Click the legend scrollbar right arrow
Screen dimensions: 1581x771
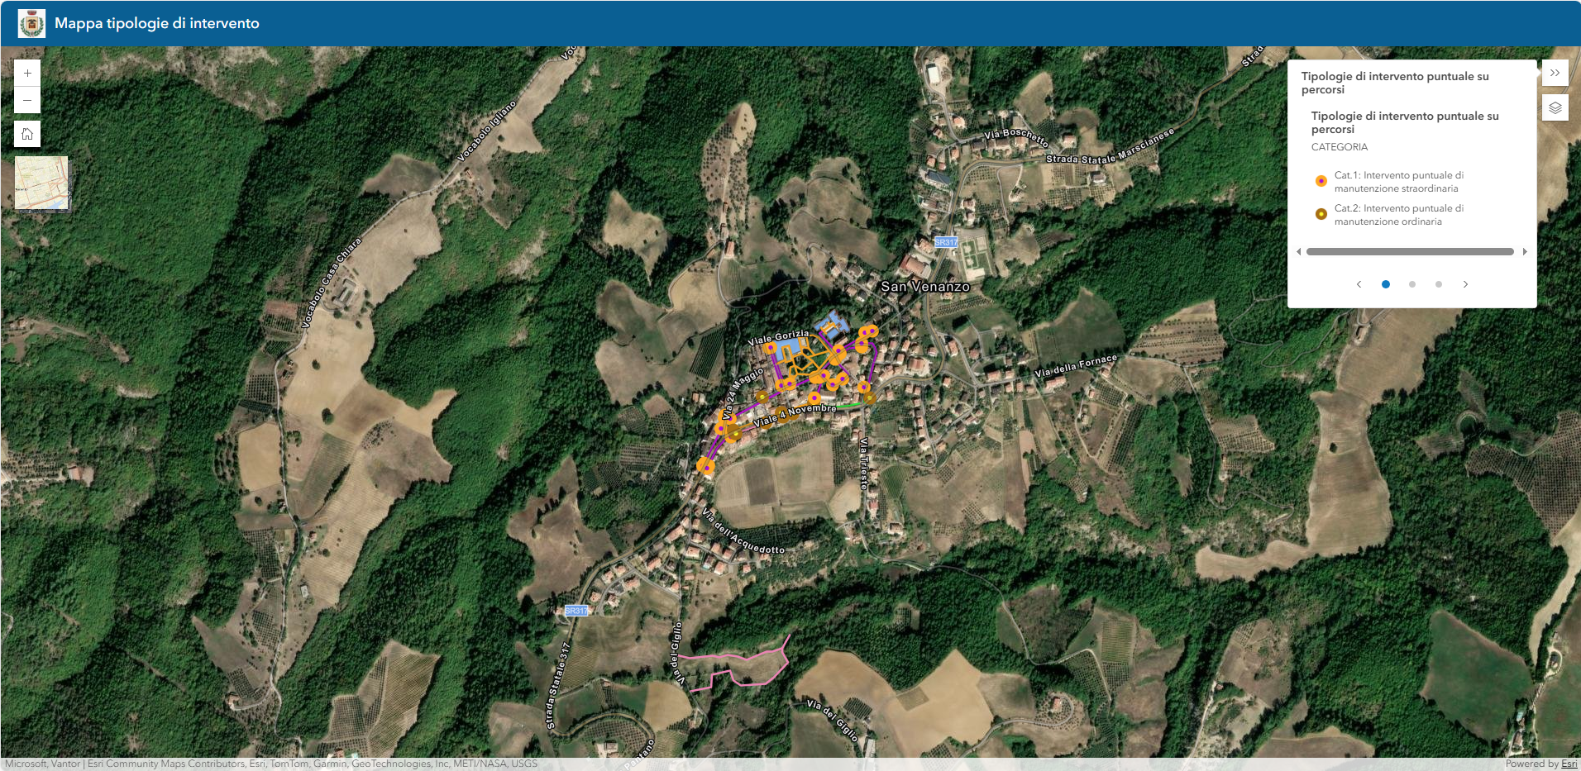click(1525, 252)
